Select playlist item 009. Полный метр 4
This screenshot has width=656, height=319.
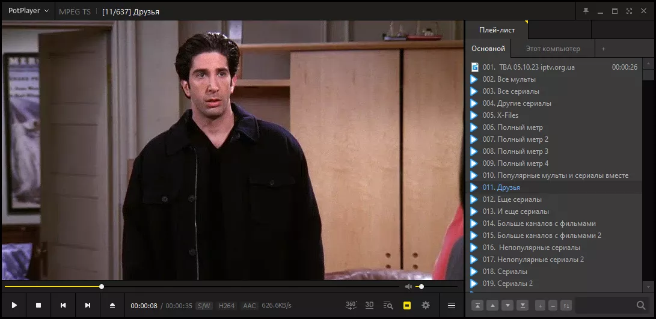pyautogui.click(x=554, y=163)
